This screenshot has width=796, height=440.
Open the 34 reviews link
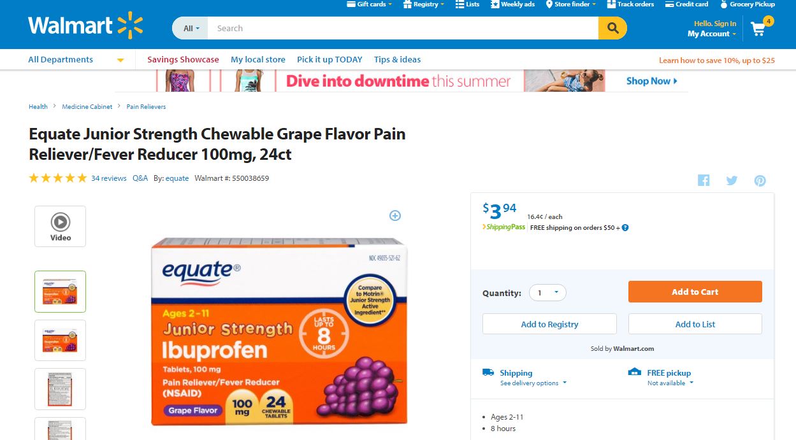click(x=109, y=178)
